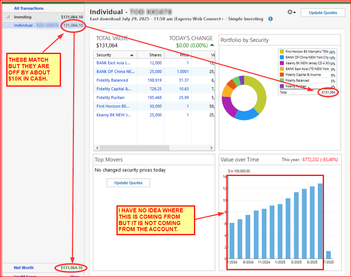Sort by the Security column header

pyautogui.click(x=115, y=55)
